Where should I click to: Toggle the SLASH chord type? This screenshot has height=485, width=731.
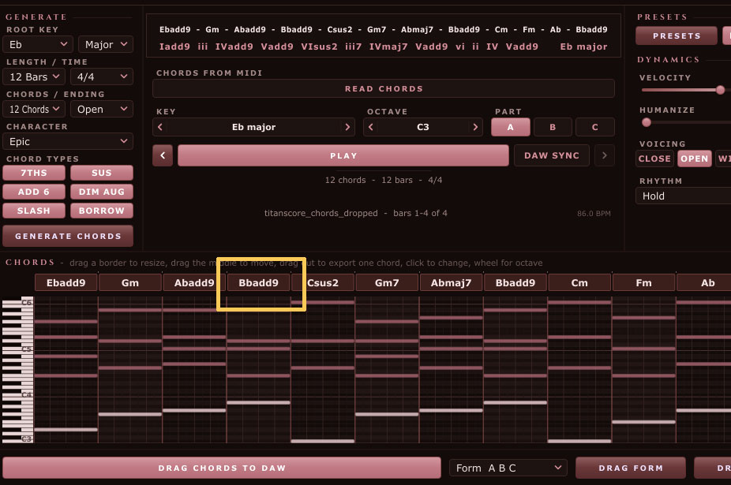(x=34, y=211)
